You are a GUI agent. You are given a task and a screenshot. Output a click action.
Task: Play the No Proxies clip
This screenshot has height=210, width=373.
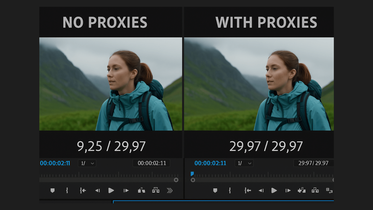pos(111,191)
